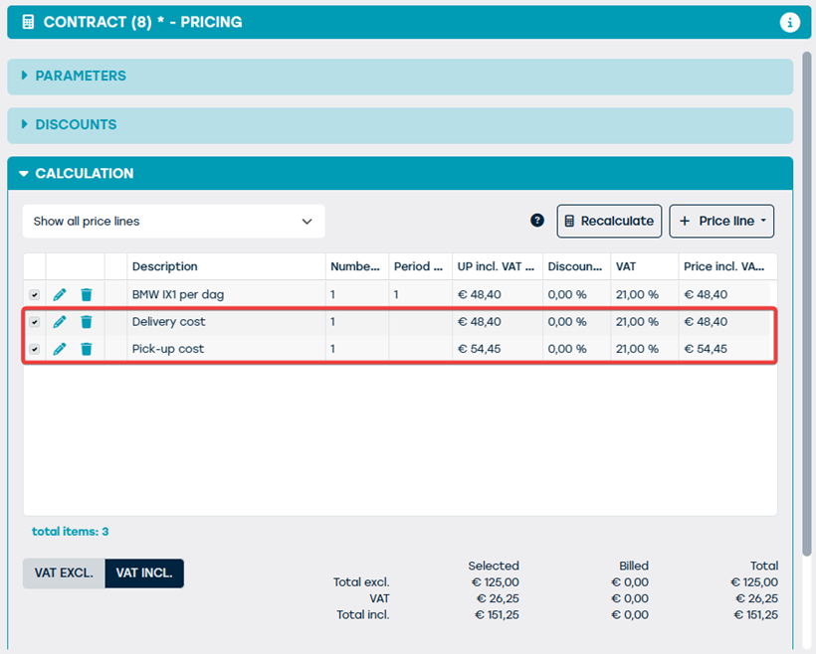Click the Discount column header
This screenshot has width=816, height=654.
(x=576, y=266)
